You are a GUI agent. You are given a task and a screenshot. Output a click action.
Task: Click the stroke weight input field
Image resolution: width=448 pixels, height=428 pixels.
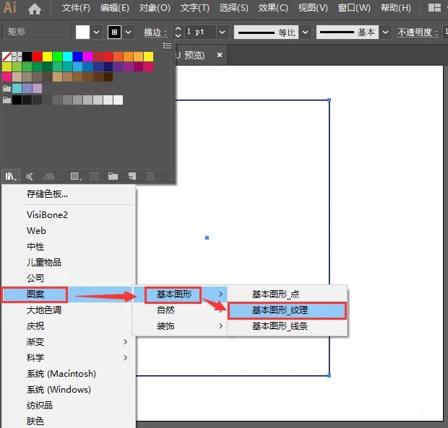tap(198, 32)
